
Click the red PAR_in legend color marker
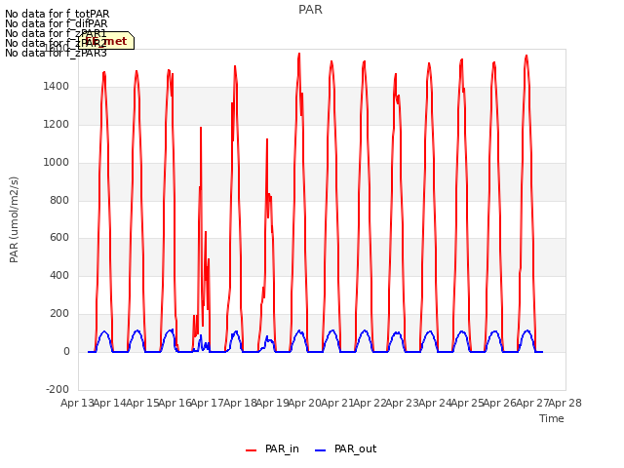point(252,450)
